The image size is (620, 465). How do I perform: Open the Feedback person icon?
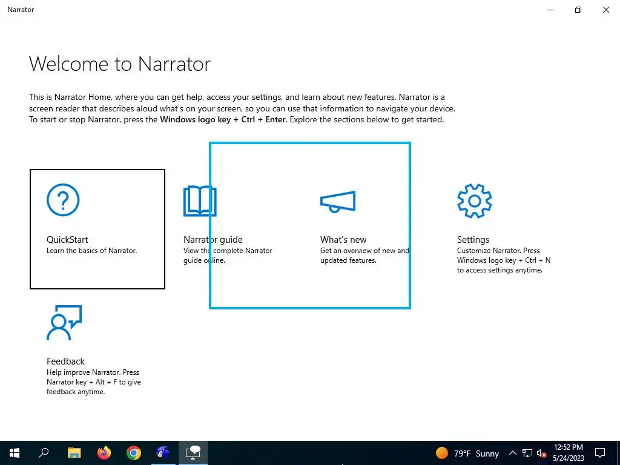(64, 323)
